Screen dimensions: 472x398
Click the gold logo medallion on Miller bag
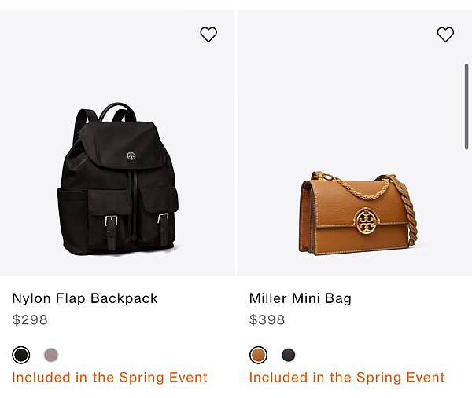point(367,221)
